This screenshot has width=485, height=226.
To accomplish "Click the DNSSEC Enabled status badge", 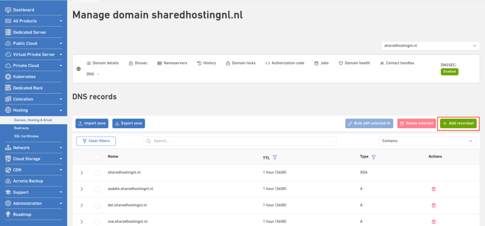I will pyautogui.click(x=449, y=71).
